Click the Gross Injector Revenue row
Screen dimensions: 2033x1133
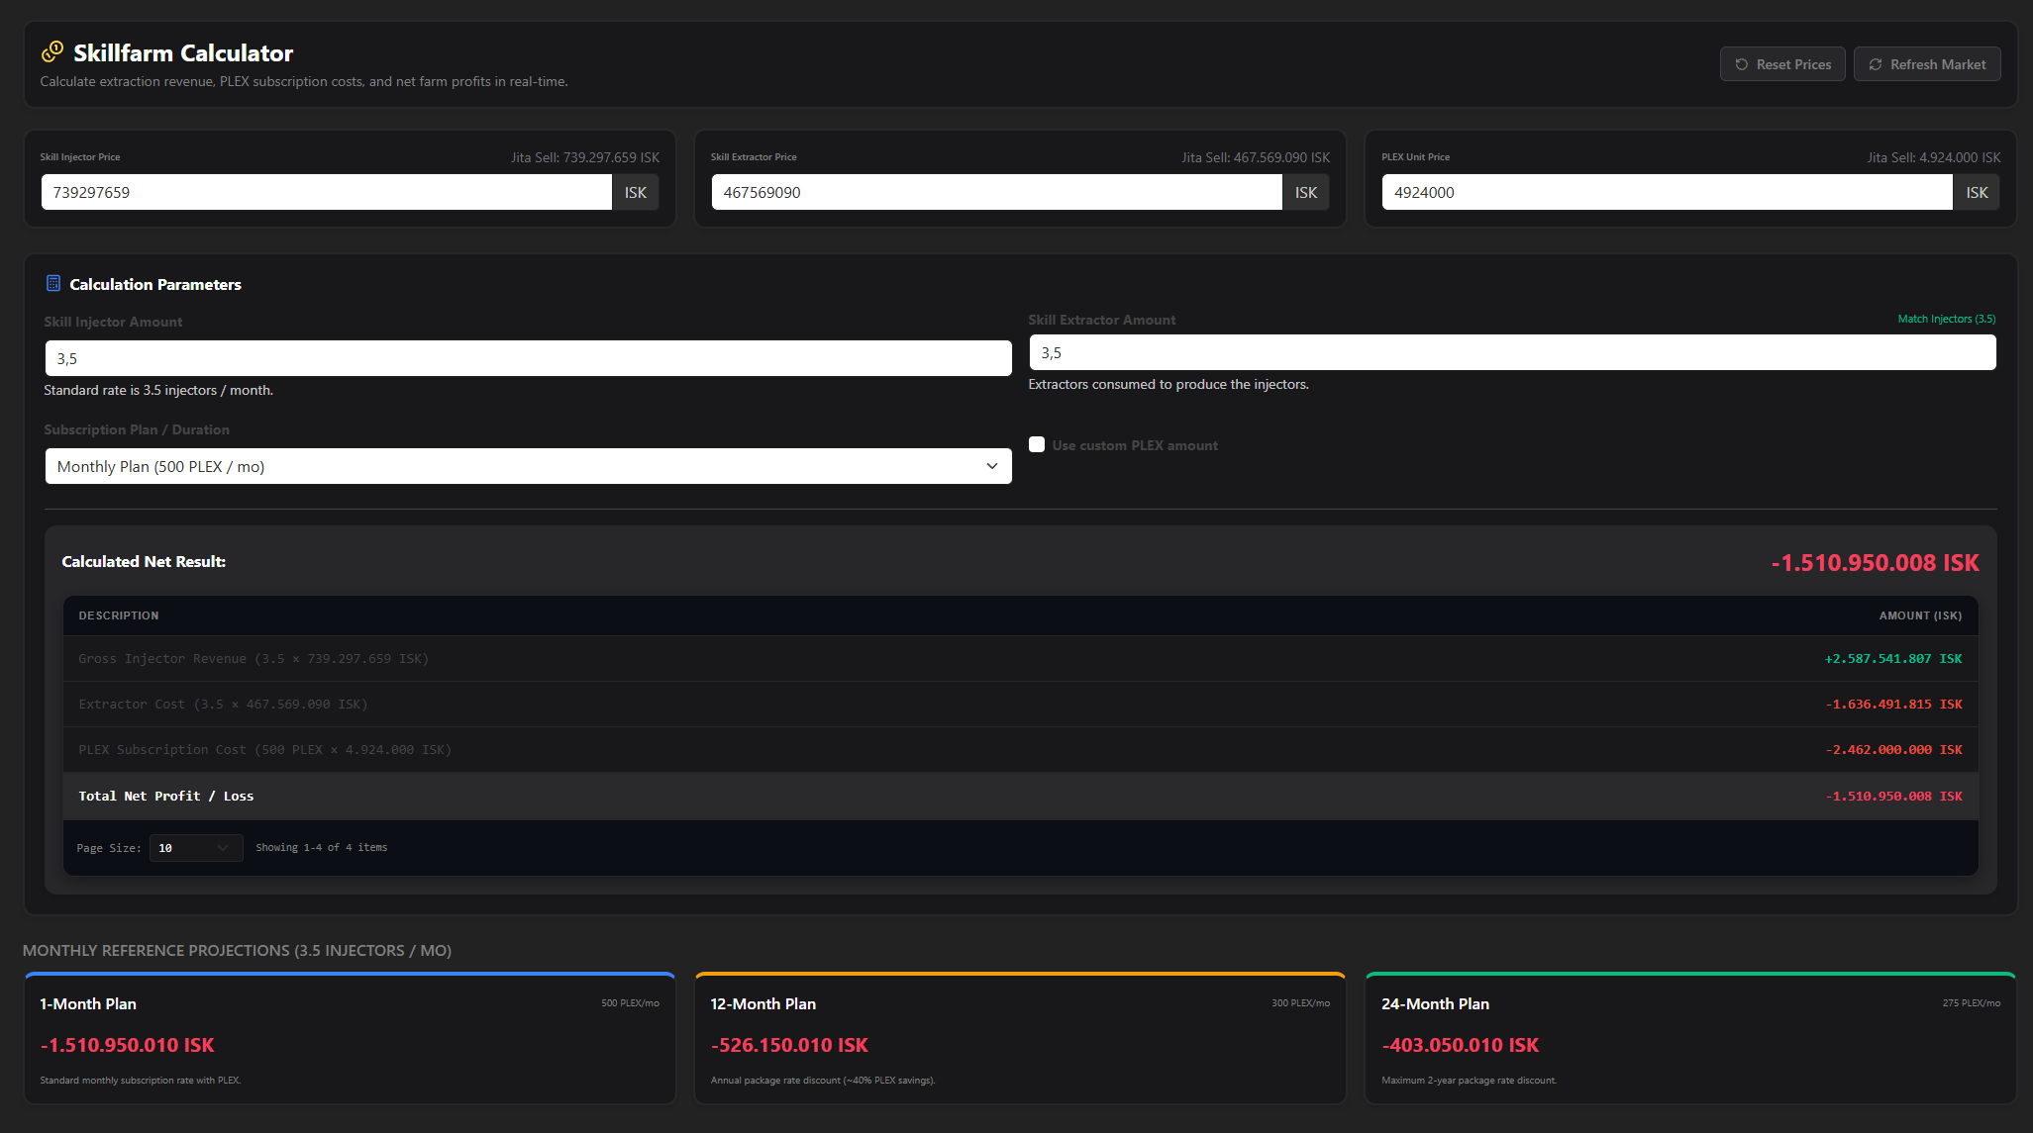1020,658
